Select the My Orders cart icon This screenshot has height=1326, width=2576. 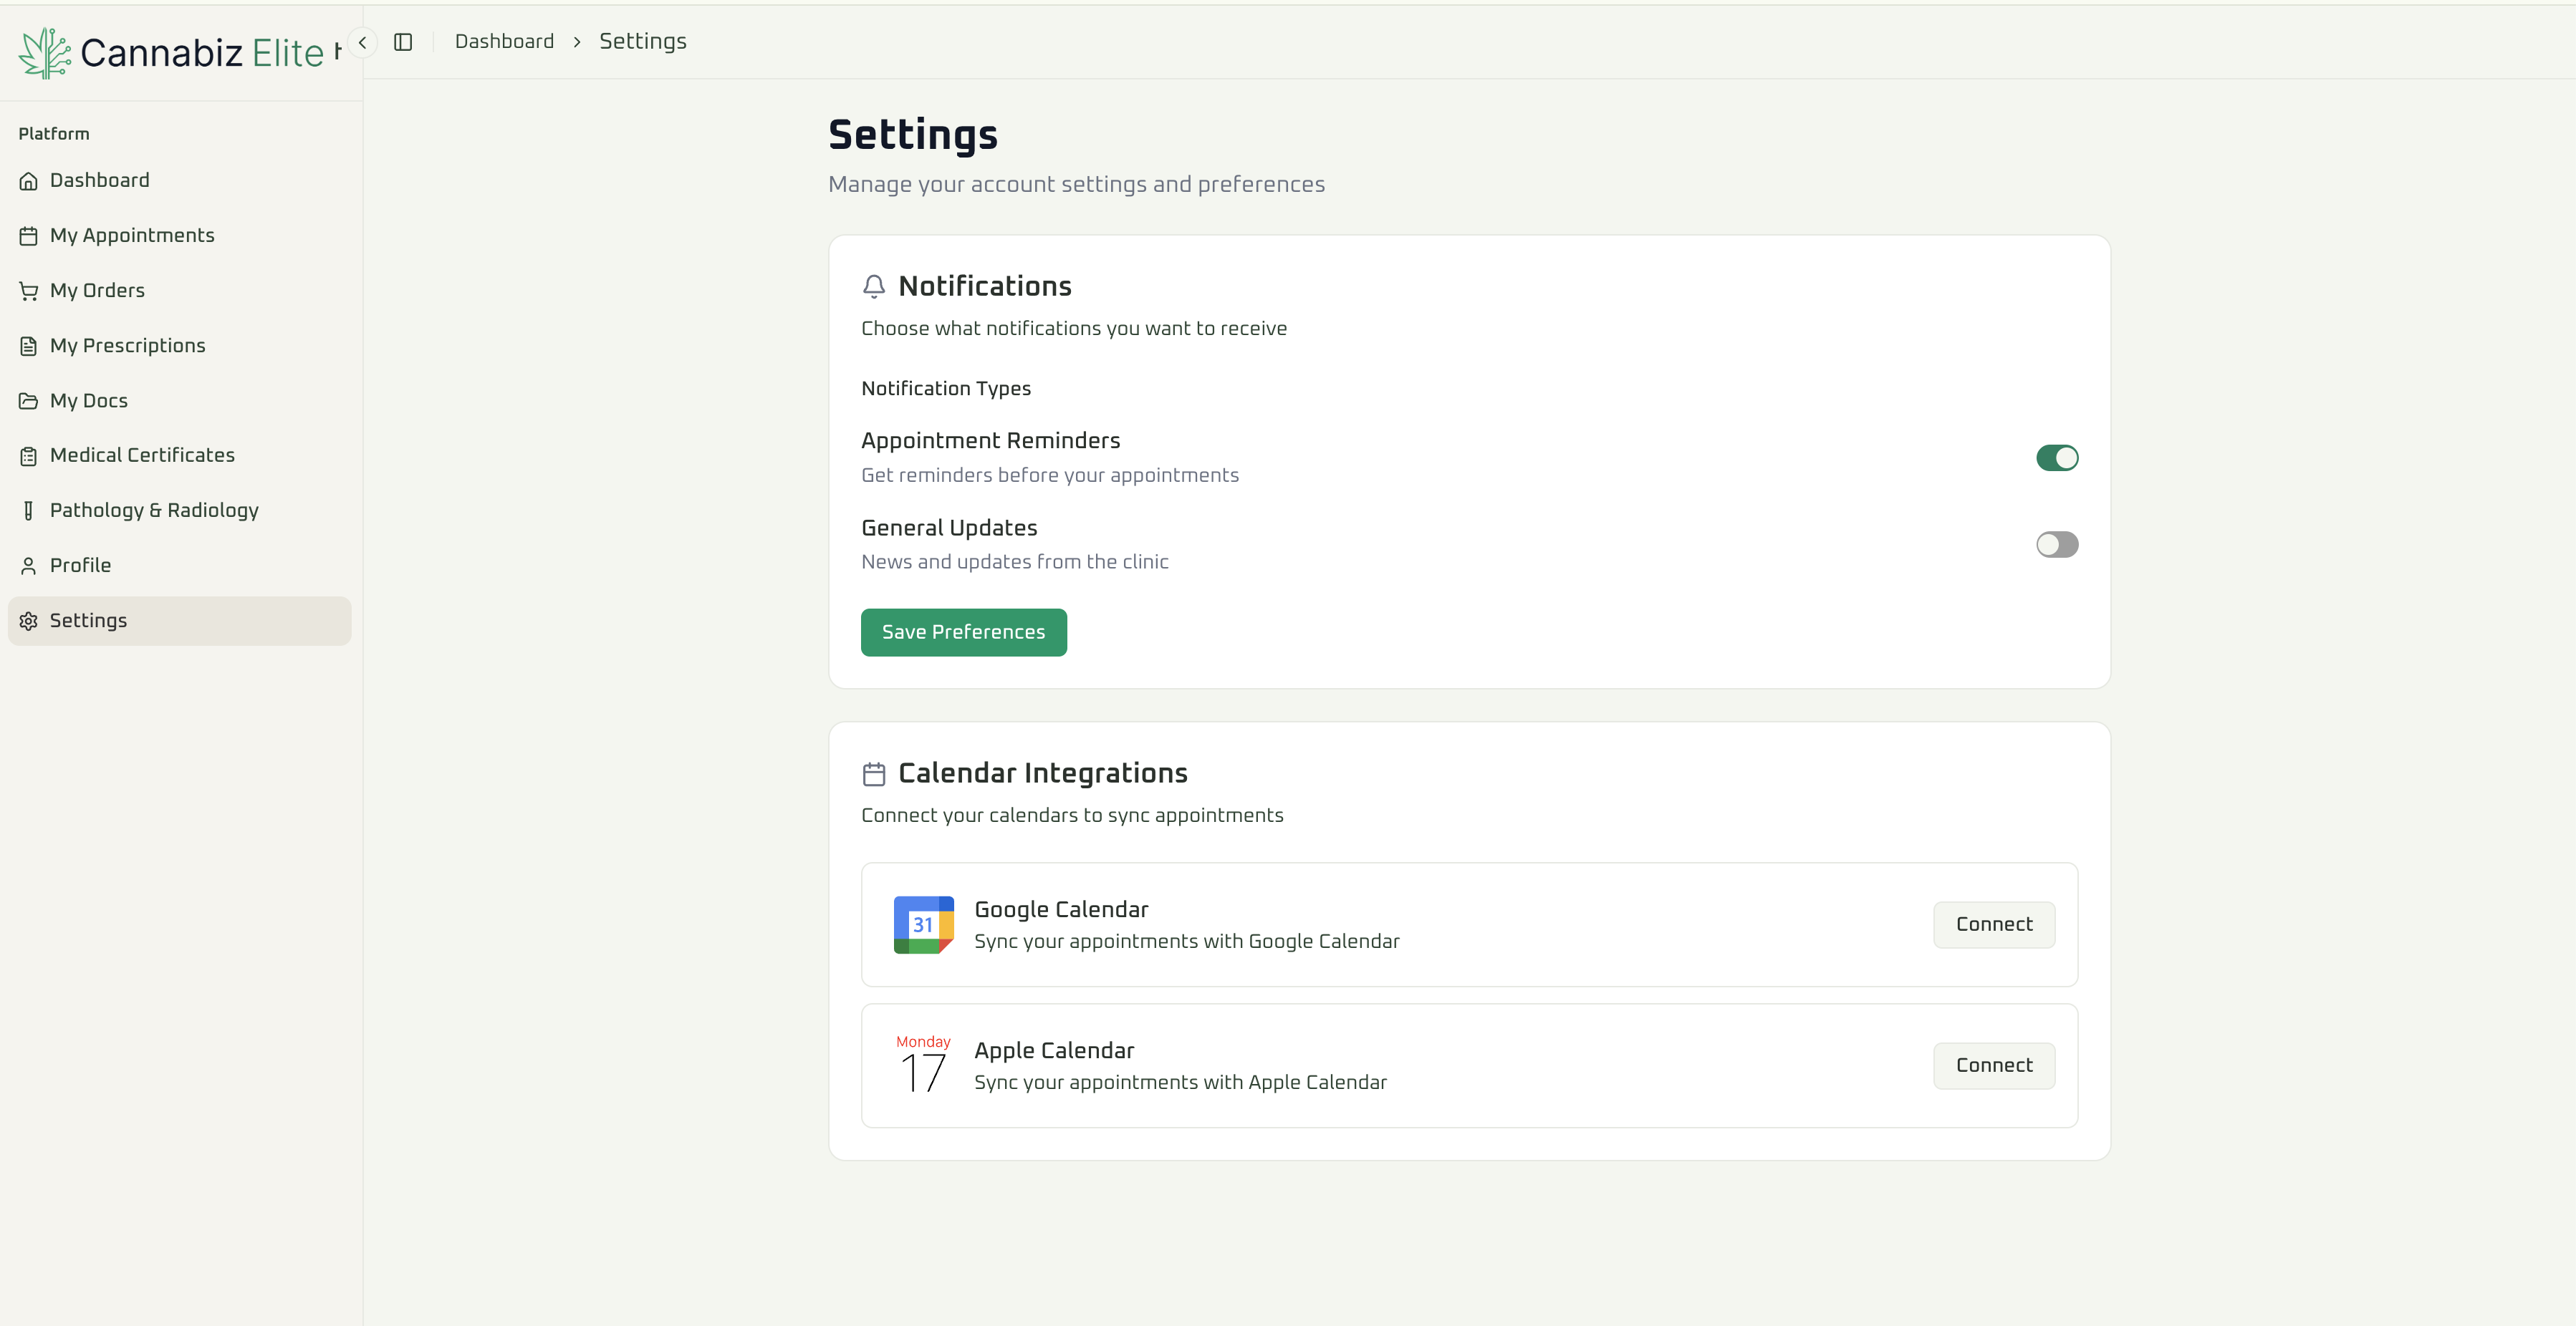coord(28,290)
